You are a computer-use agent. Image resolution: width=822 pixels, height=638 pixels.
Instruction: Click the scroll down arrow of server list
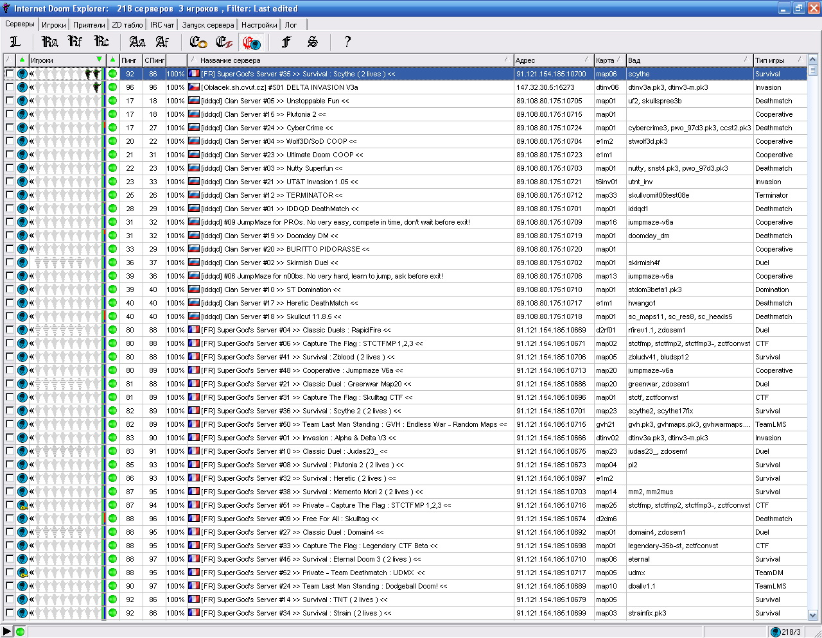(x=812, y=615)
